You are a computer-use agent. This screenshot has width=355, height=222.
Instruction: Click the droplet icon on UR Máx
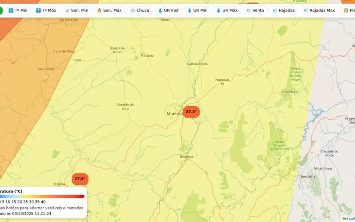pos(218,10)
